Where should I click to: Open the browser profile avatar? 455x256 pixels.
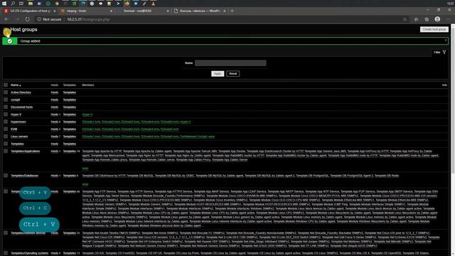coord(437,19)
